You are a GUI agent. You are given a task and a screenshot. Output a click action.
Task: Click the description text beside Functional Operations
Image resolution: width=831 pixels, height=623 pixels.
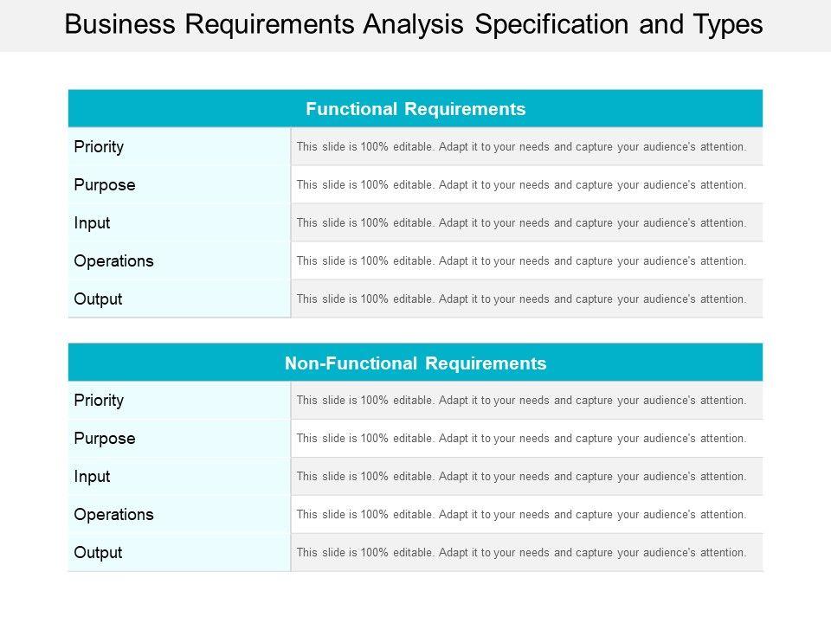521,261
